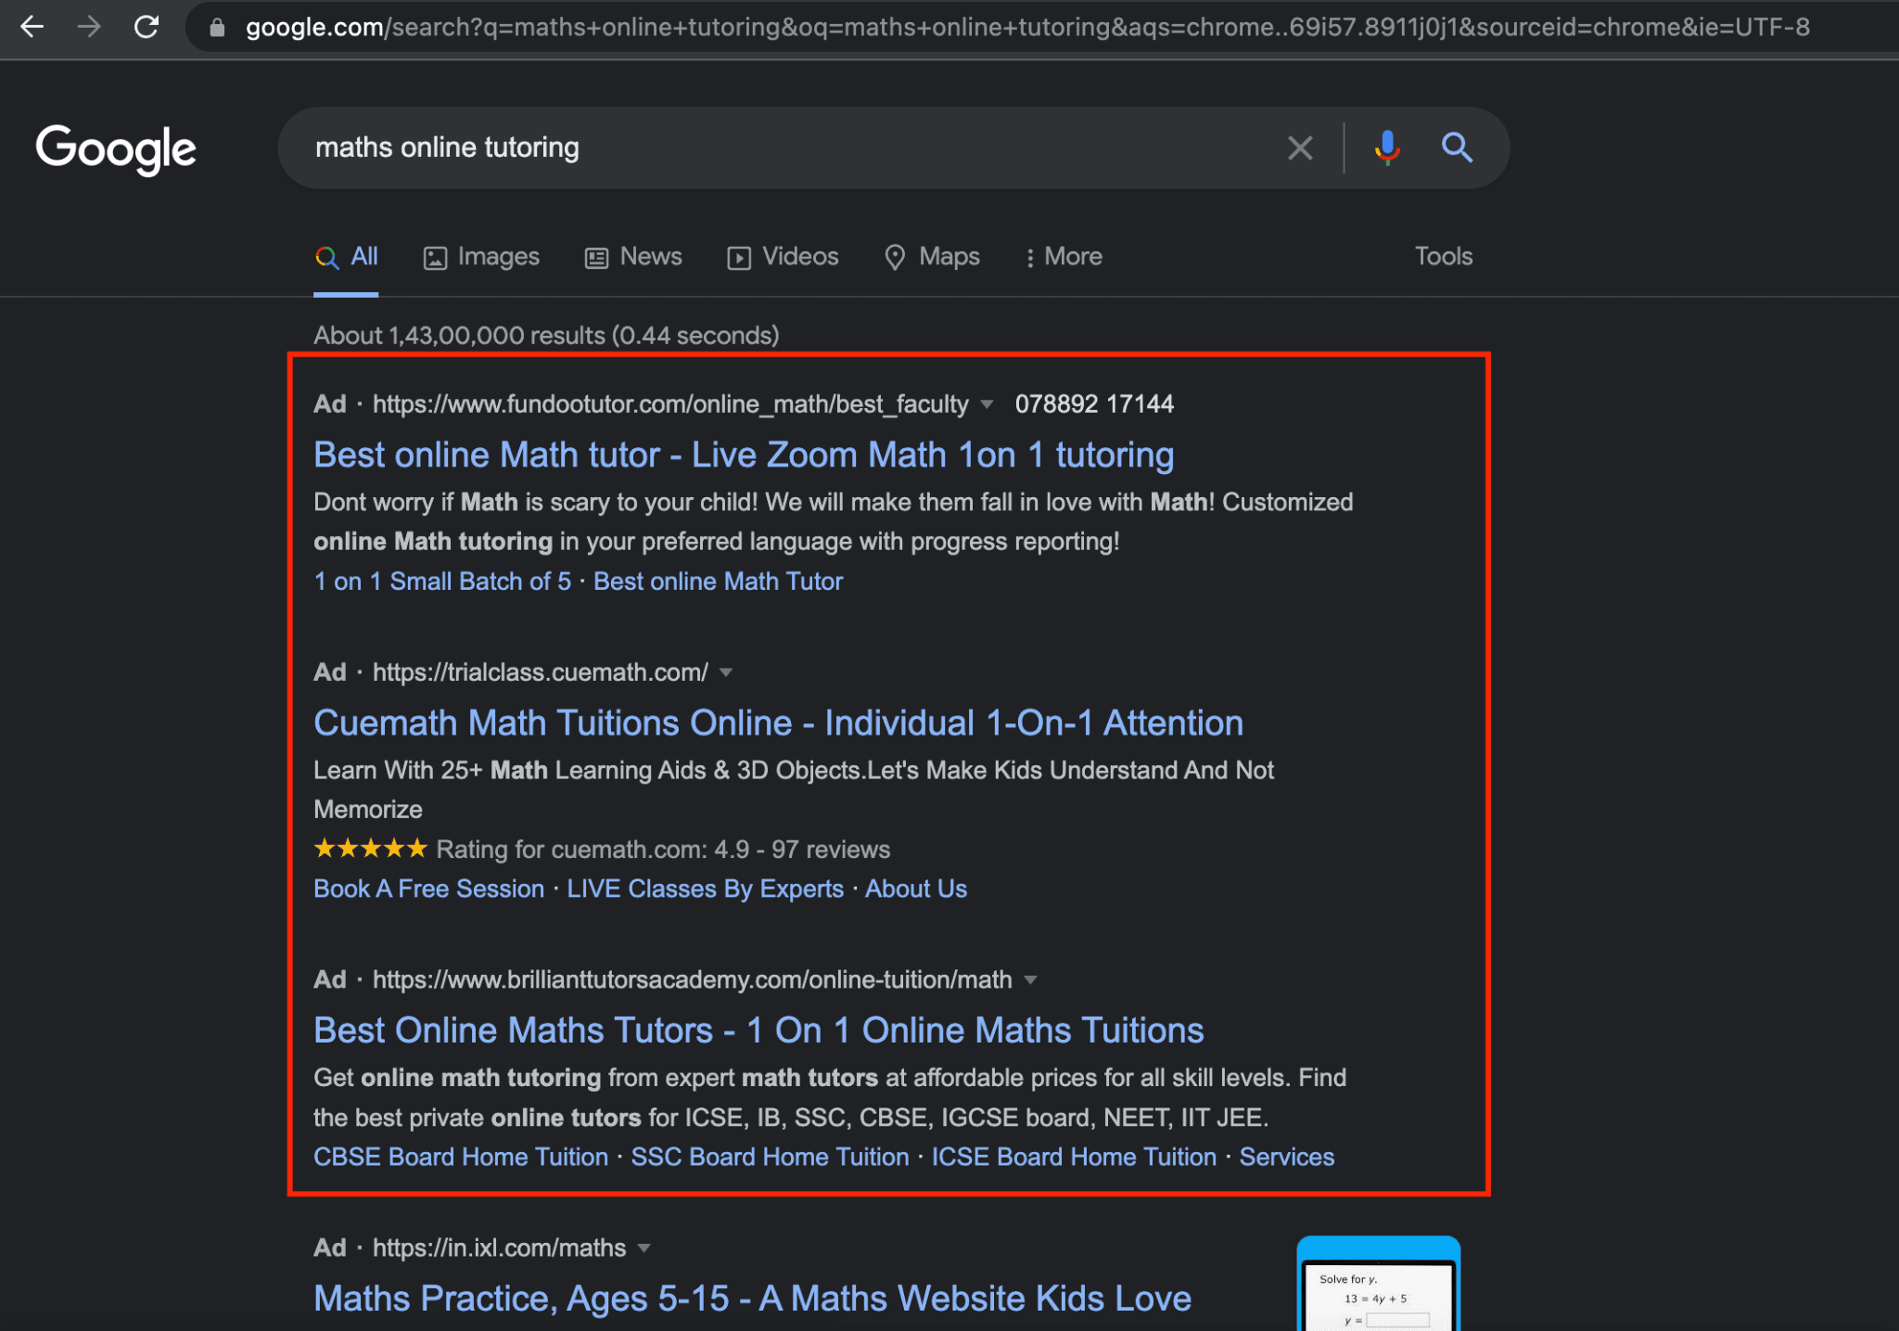
Task: Open the Tools options
Action: pos(1444,256)
